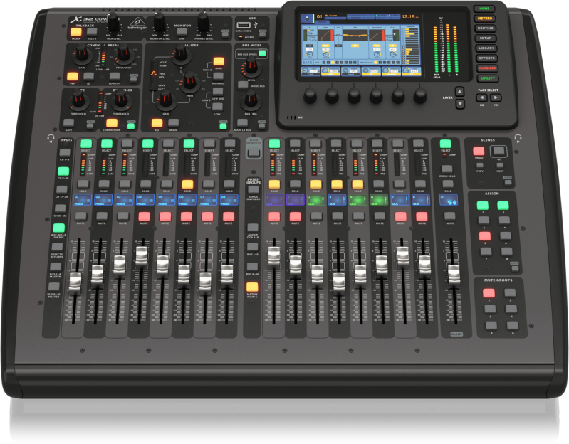
Task: Toggle the Talk B talkback button
Action: click(92, 32)
